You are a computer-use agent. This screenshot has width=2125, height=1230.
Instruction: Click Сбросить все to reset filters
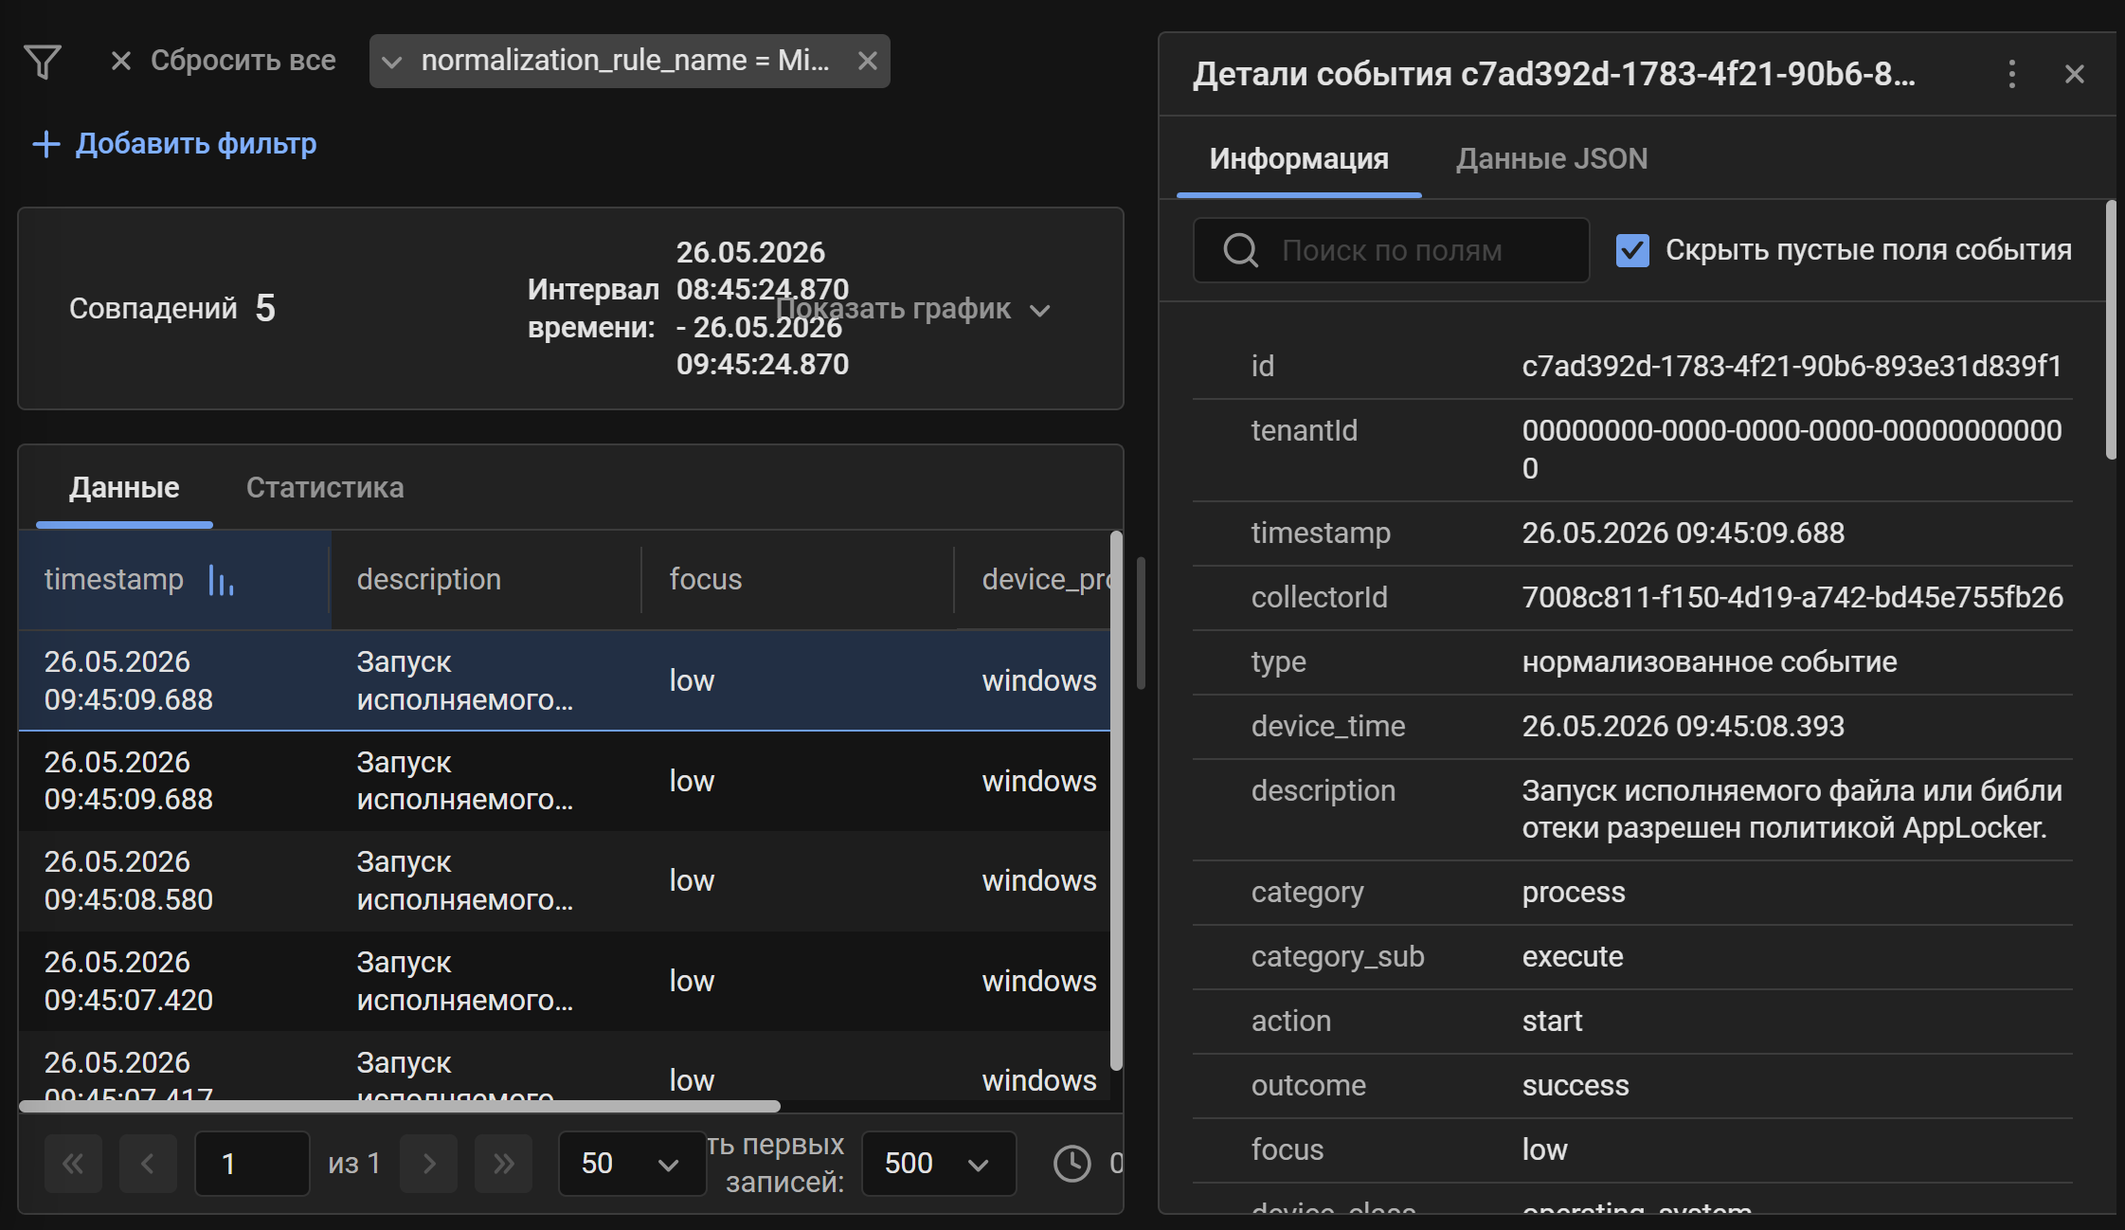(243, 61)
